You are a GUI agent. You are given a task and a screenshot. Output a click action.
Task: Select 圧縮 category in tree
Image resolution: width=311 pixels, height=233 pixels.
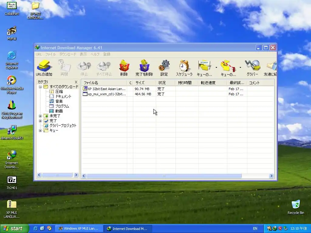point(59,92)
